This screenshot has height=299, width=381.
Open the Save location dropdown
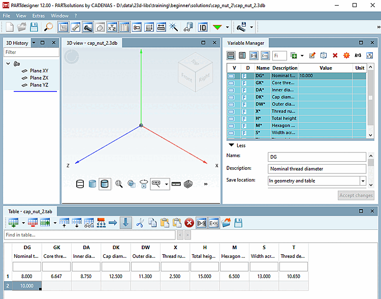click(363, 181)
